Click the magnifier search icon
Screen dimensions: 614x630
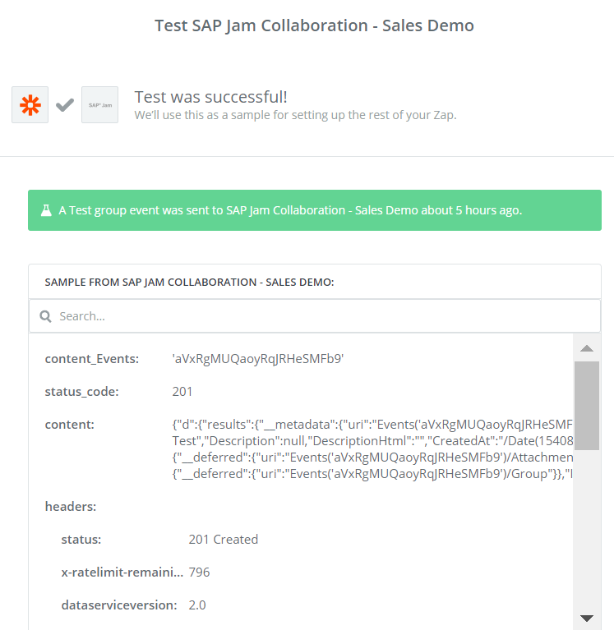[x=45, y=316]
